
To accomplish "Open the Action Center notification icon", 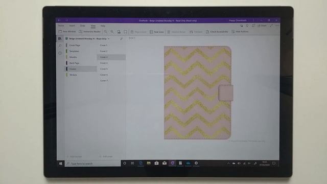I will pos(274,164).
